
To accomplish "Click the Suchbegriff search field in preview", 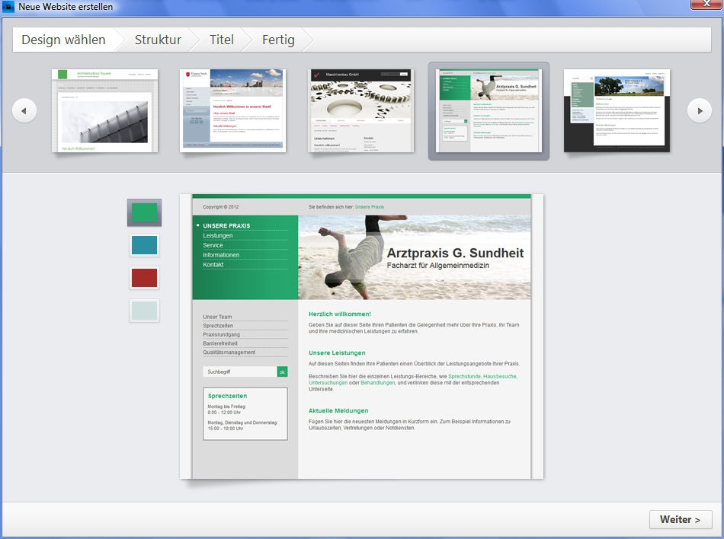I will pyautogui.click(x=239, y=372).
